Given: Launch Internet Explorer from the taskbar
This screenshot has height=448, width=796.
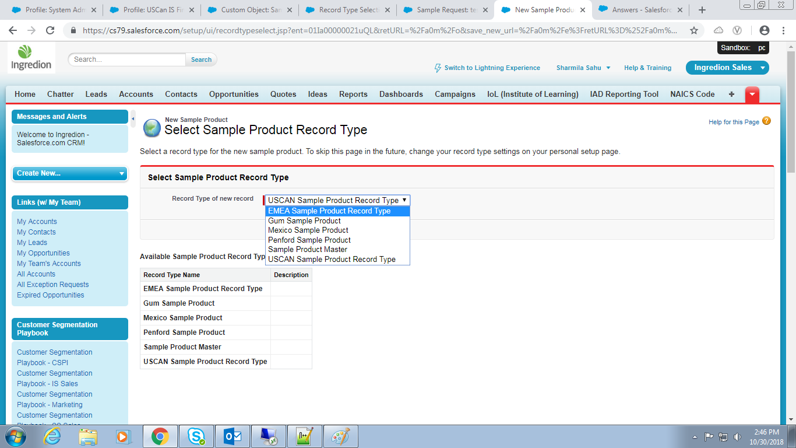Looking at the screenshot, I should (x=52, y=436).
